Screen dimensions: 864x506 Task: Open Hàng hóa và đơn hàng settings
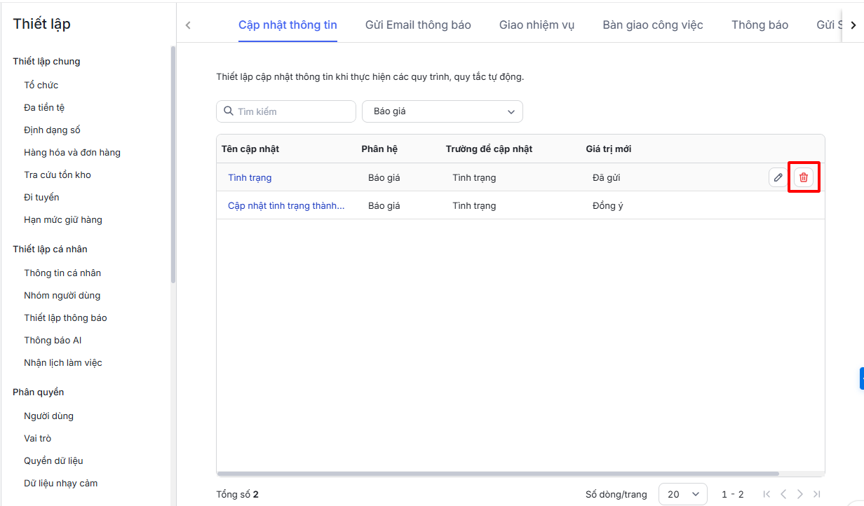(72, 153)
